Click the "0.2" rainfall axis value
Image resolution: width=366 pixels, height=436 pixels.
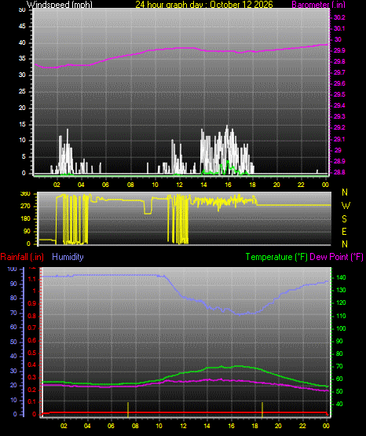click(x=32, y=390)
